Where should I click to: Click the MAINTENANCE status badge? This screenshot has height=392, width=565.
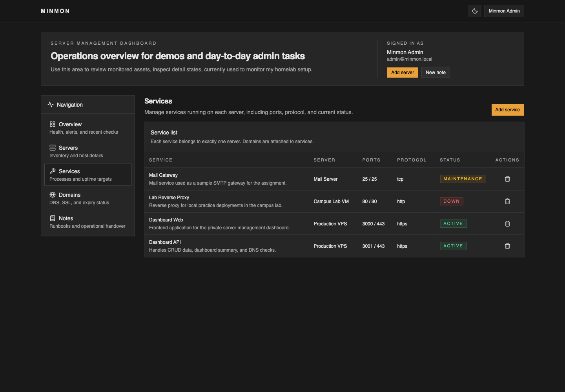[463, 179]
